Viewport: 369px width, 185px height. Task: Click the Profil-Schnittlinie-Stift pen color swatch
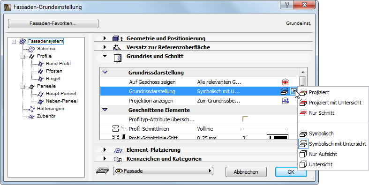click(278, 137)
